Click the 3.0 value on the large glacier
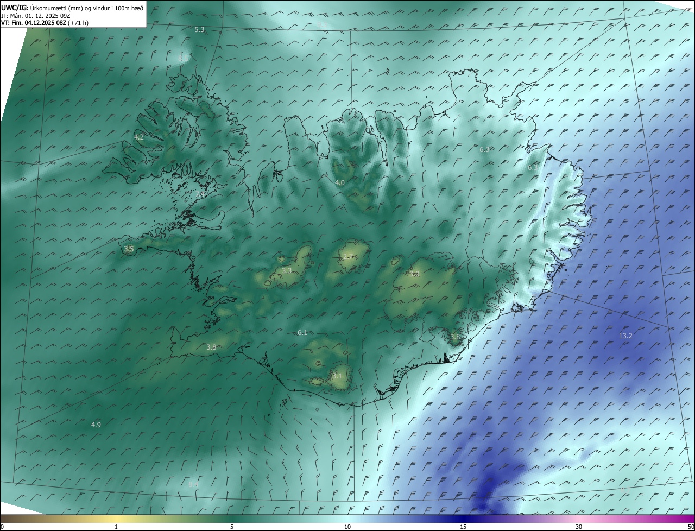This screenshot has width=695, height=531. point(415,274)
